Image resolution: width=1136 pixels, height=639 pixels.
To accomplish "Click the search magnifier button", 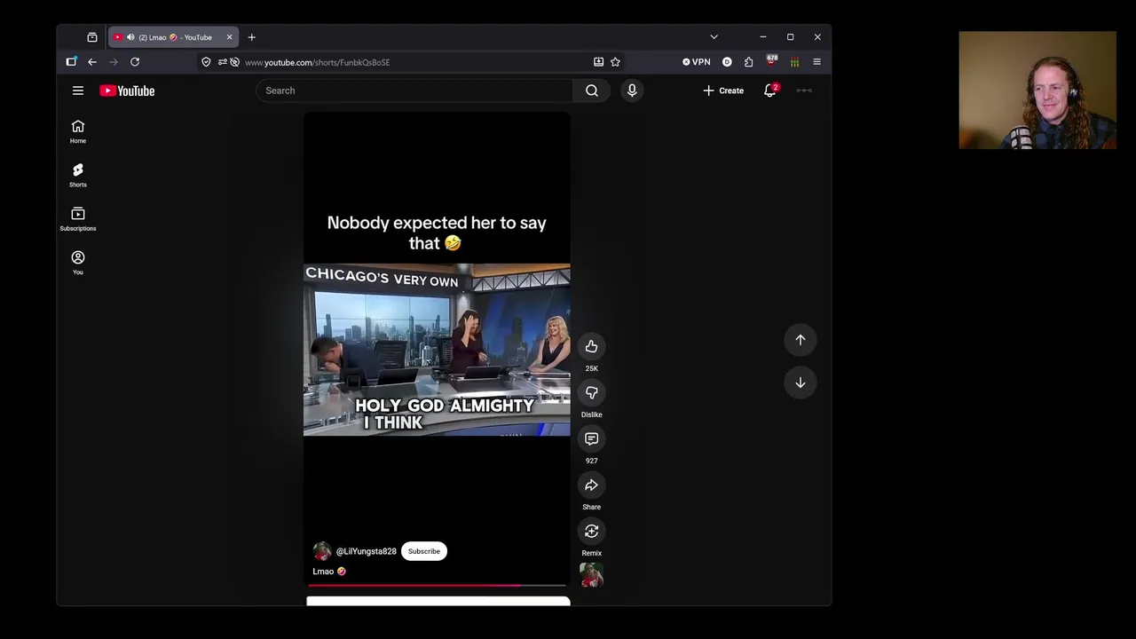I will click(x=592, y=91).
